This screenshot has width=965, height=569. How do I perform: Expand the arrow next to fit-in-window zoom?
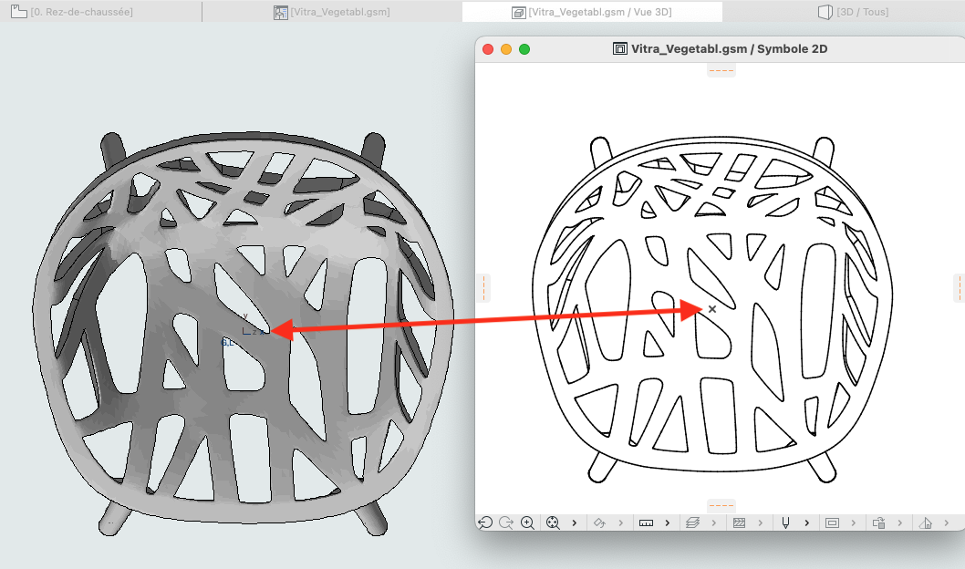575,522
